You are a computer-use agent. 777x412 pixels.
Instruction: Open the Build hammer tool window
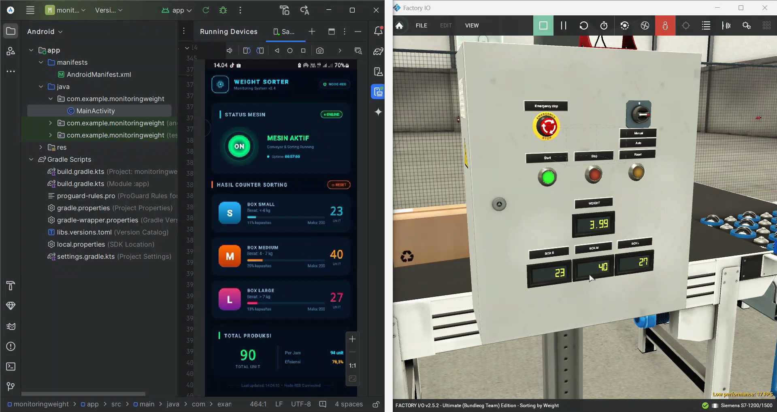pyautogui.click(x=11, y=286)
